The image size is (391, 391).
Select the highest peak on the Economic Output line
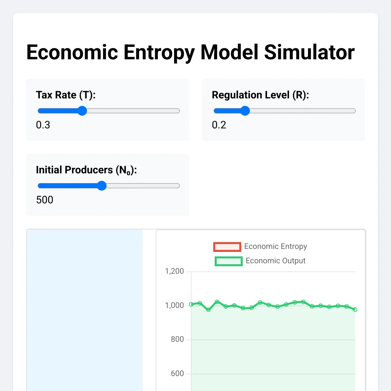click(216, 301)
